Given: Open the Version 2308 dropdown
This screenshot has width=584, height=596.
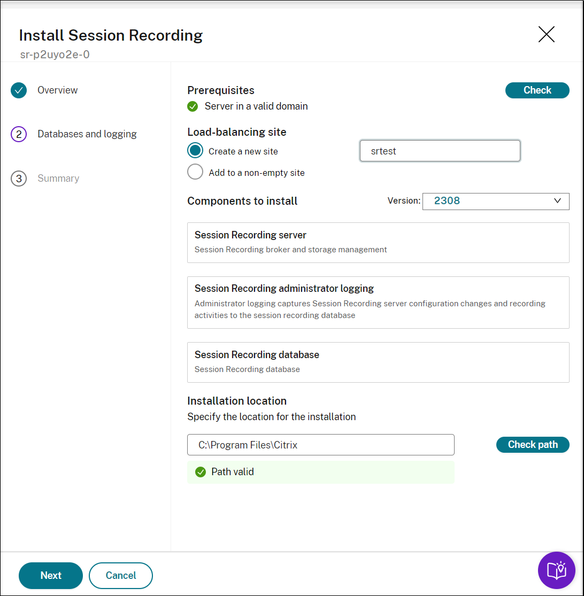Looking at the screenshot, I should click(495, 201).
